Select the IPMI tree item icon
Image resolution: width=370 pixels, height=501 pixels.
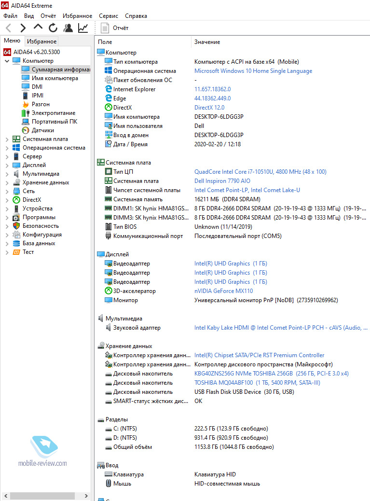[x=26, y=95]
